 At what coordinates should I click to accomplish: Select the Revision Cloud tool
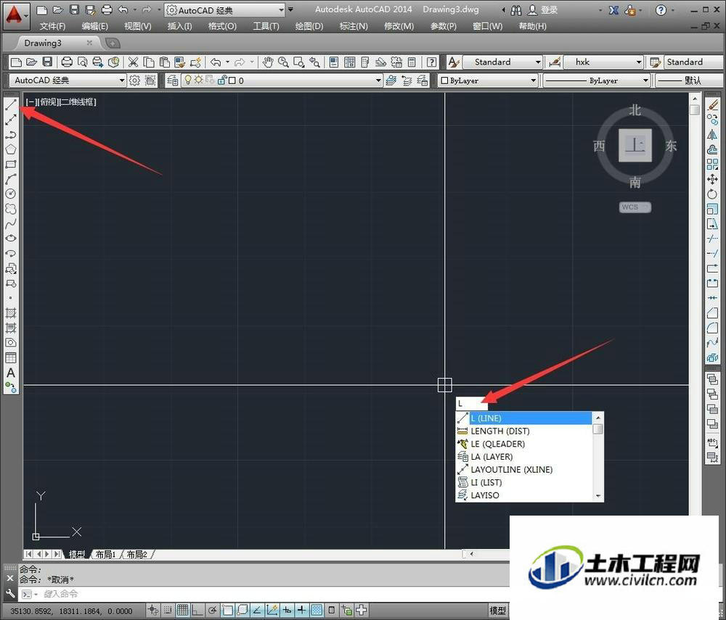11,209
